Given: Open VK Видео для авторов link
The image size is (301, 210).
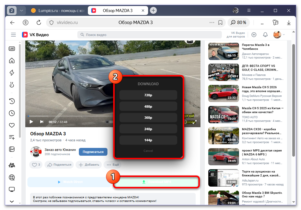Looking at the screenshot, I should [x=236, y=34].
